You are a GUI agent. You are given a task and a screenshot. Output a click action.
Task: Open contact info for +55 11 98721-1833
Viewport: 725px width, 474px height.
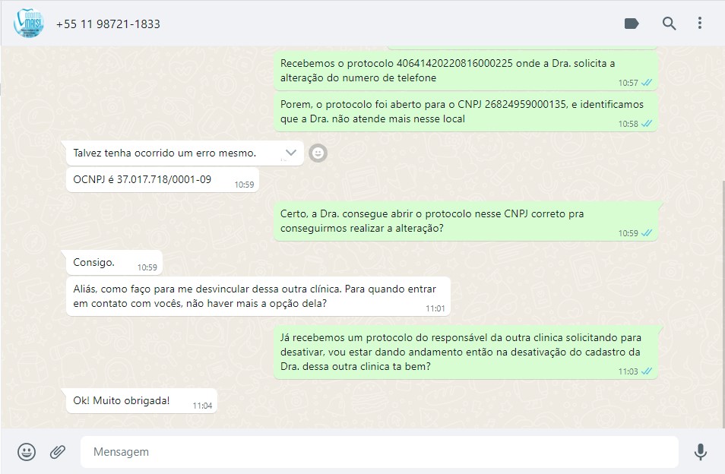[x=108, y=24]
